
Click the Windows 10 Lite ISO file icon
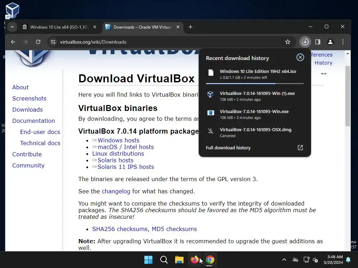pos(211,73)
